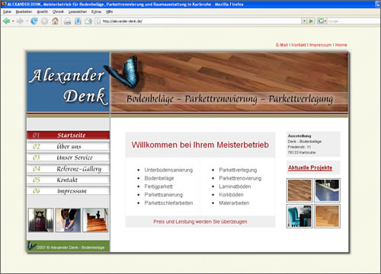The height and width of the screenshot is (274, 381).
Task: Click the blue butterfly in the header
Action: [123, 72]
